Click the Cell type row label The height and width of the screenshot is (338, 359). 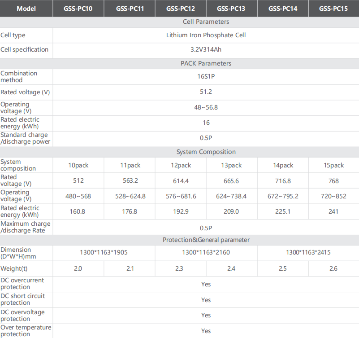pos(13,35)
